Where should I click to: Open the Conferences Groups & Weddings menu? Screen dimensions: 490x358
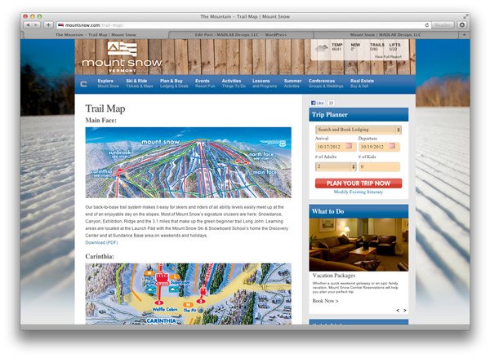click(x=326, y=83)
